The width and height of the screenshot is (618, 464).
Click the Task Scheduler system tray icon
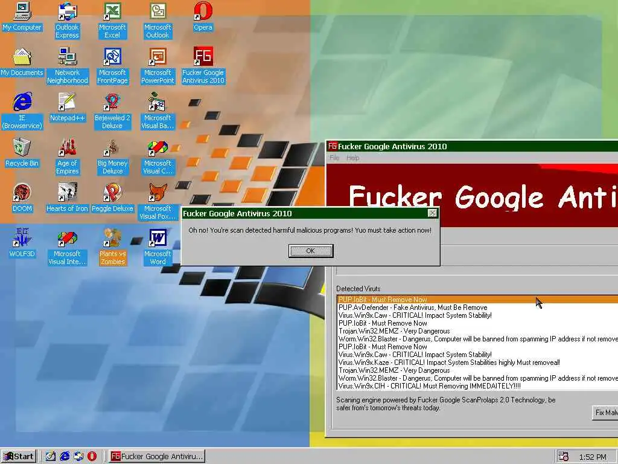(x=564, y=457)
